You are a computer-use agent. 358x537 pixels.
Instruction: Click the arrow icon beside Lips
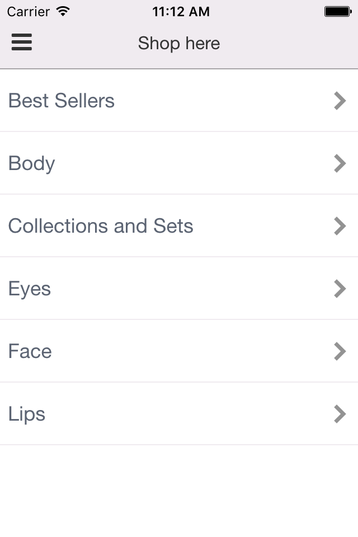(340, 414)
